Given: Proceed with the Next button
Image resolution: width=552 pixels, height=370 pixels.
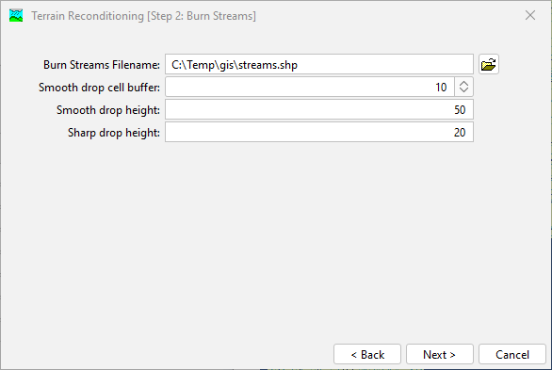Looking at the screenshot, I should (440, 354).
